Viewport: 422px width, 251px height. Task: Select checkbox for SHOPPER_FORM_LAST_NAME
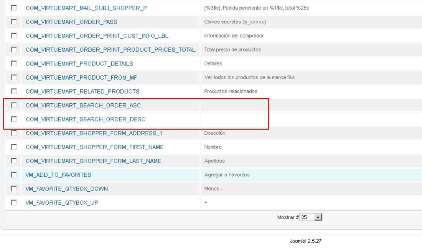(14, 161)
